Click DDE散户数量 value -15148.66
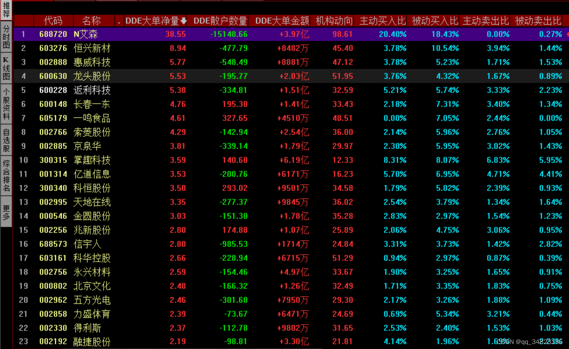Image resolution: width=569 pixels, height=349 pixels. [x=229, y=34]
